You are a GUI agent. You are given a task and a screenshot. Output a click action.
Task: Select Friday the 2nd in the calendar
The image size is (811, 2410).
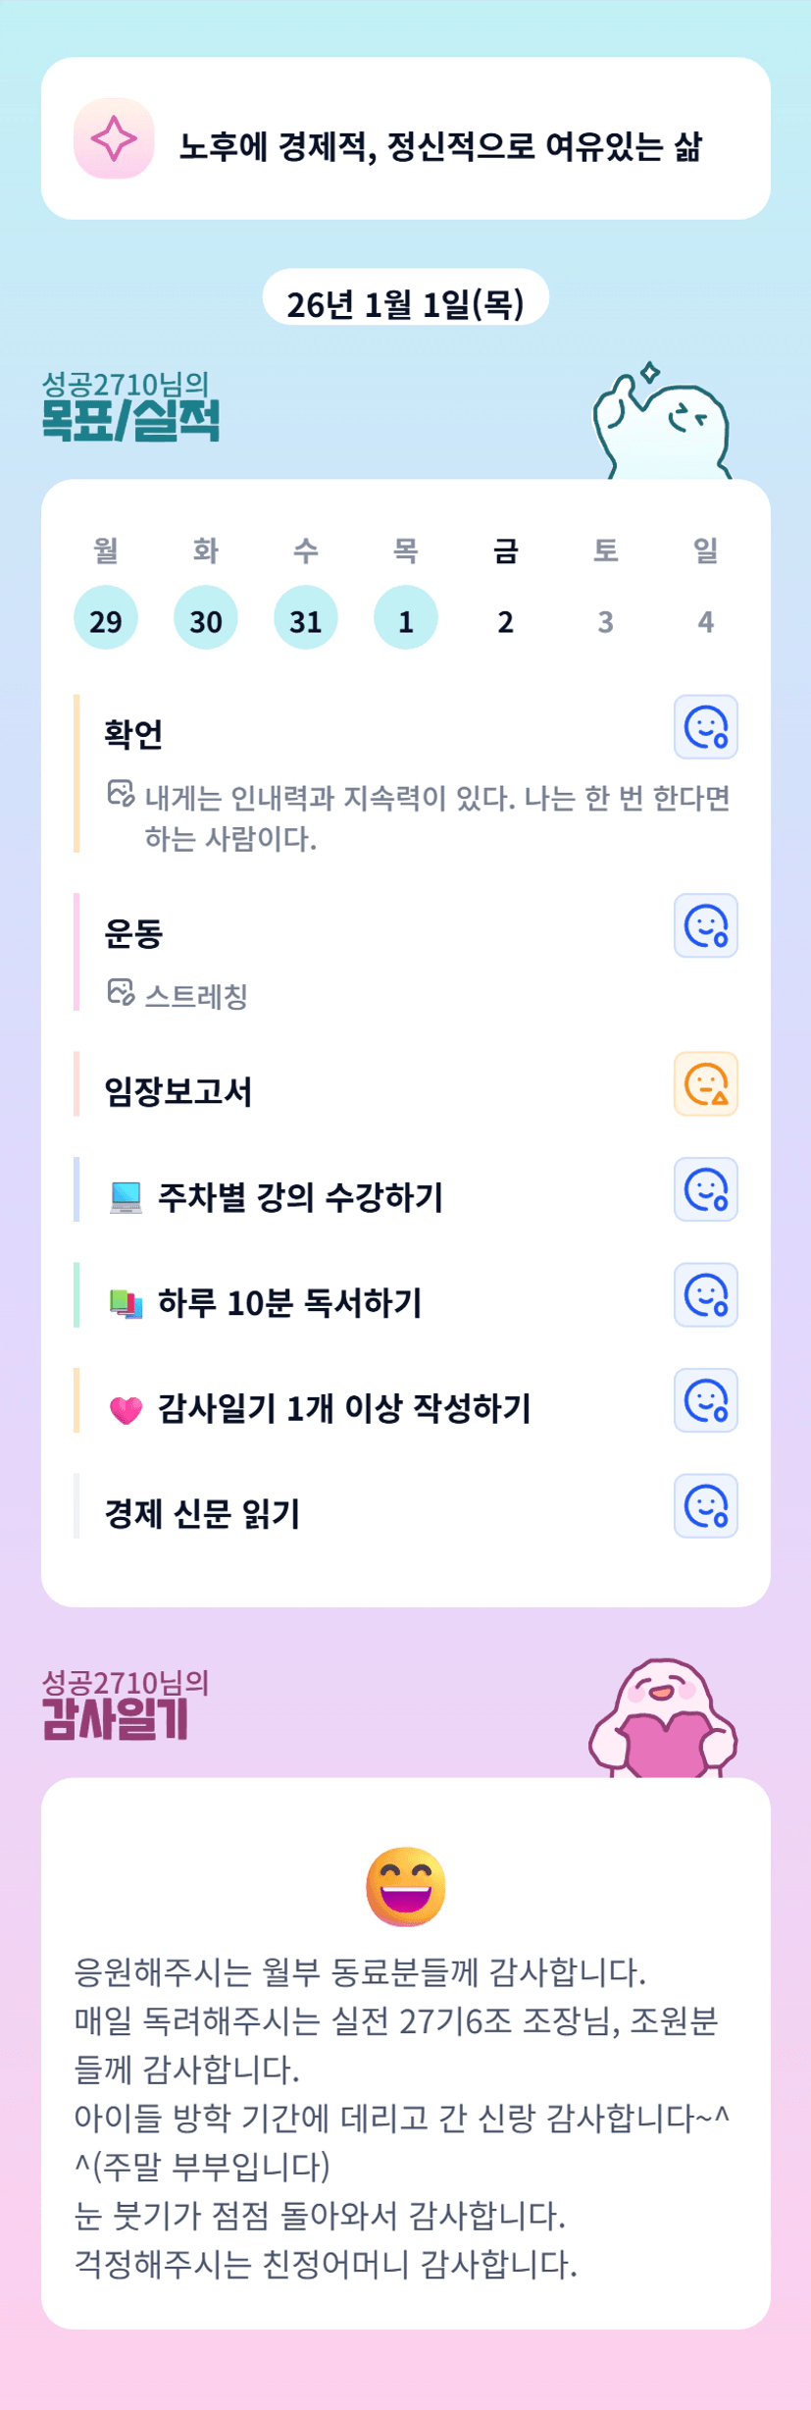click(506, 620)
